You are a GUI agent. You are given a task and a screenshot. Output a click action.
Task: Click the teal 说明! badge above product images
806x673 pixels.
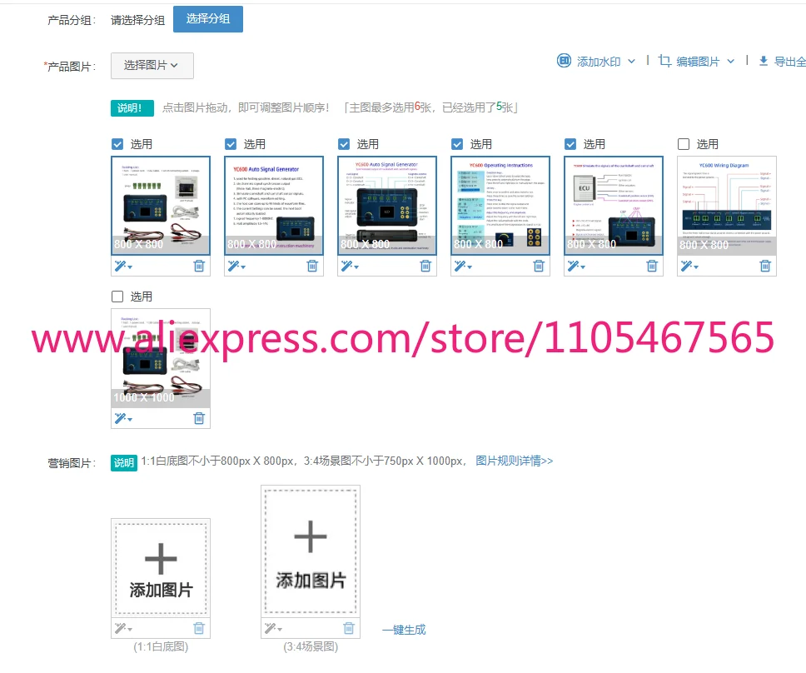click(132, 108)
